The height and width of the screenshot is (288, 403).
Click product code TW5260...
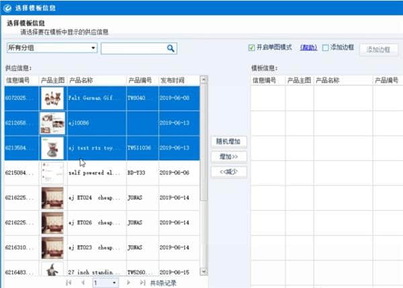[x=140, y=273]
